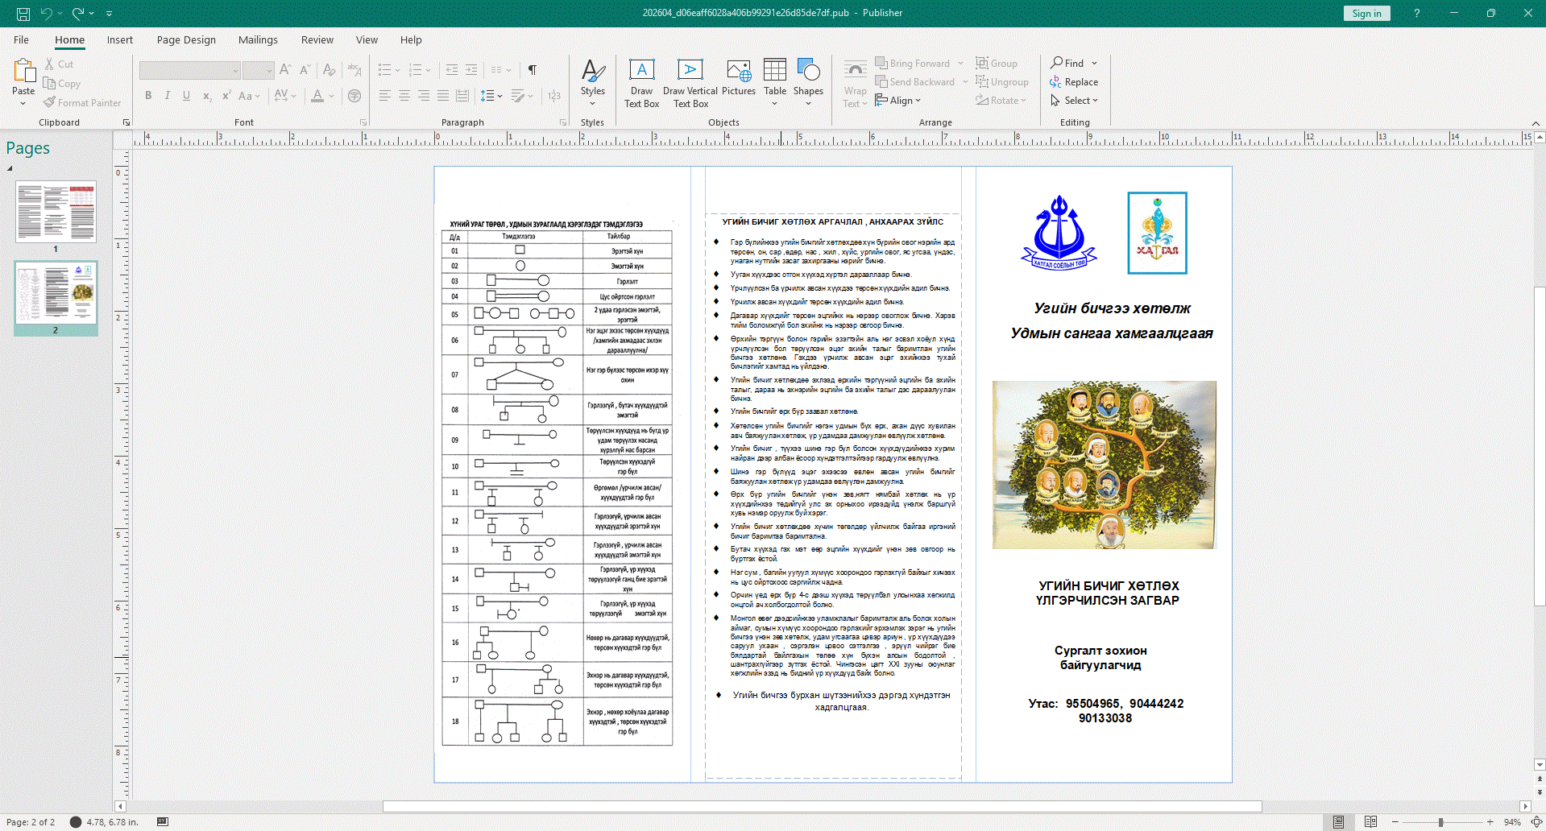Toggle single page view in status bar
This screenshot has width=1546, height=831.
(1338, 822)
